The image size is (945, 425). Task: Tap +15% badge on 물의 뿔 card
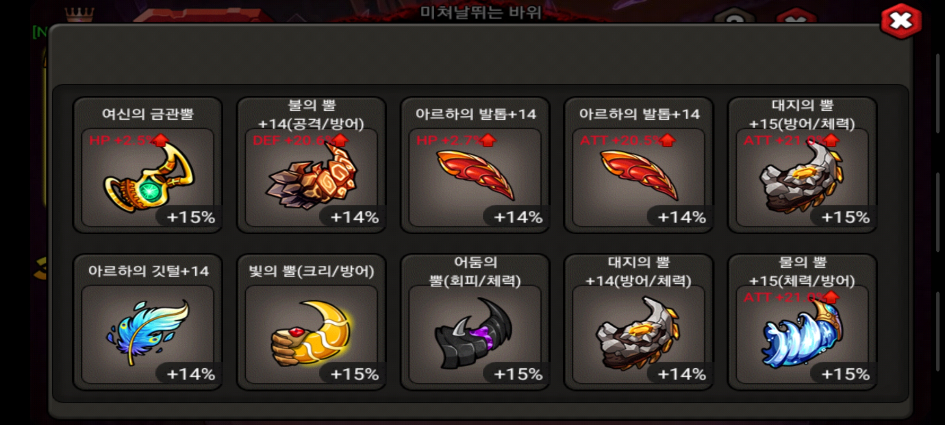coord(845,374)
